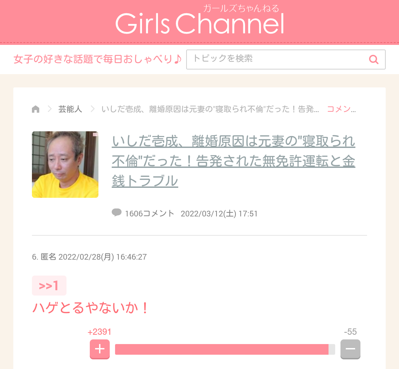This screenshot has height=369, width=399.
Task: Open the 芸能人 category breadcrumb
Action: tap(70, 109)
